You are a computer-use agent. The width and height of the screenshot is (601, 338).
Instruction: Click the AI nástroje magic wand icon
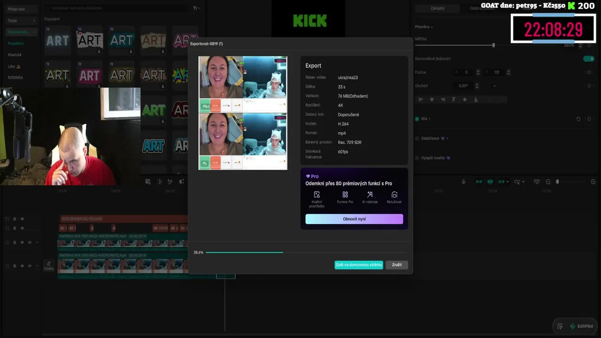click(x=370, y=194)
